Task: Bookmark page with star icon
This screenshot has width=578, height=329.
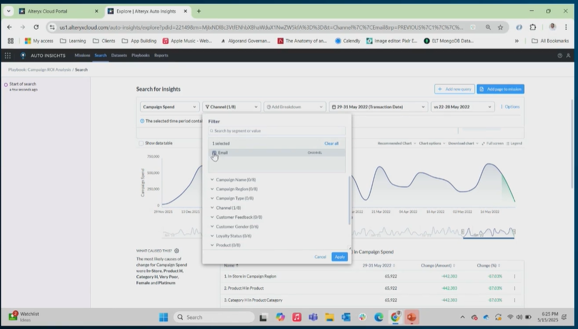Action: 500,27
